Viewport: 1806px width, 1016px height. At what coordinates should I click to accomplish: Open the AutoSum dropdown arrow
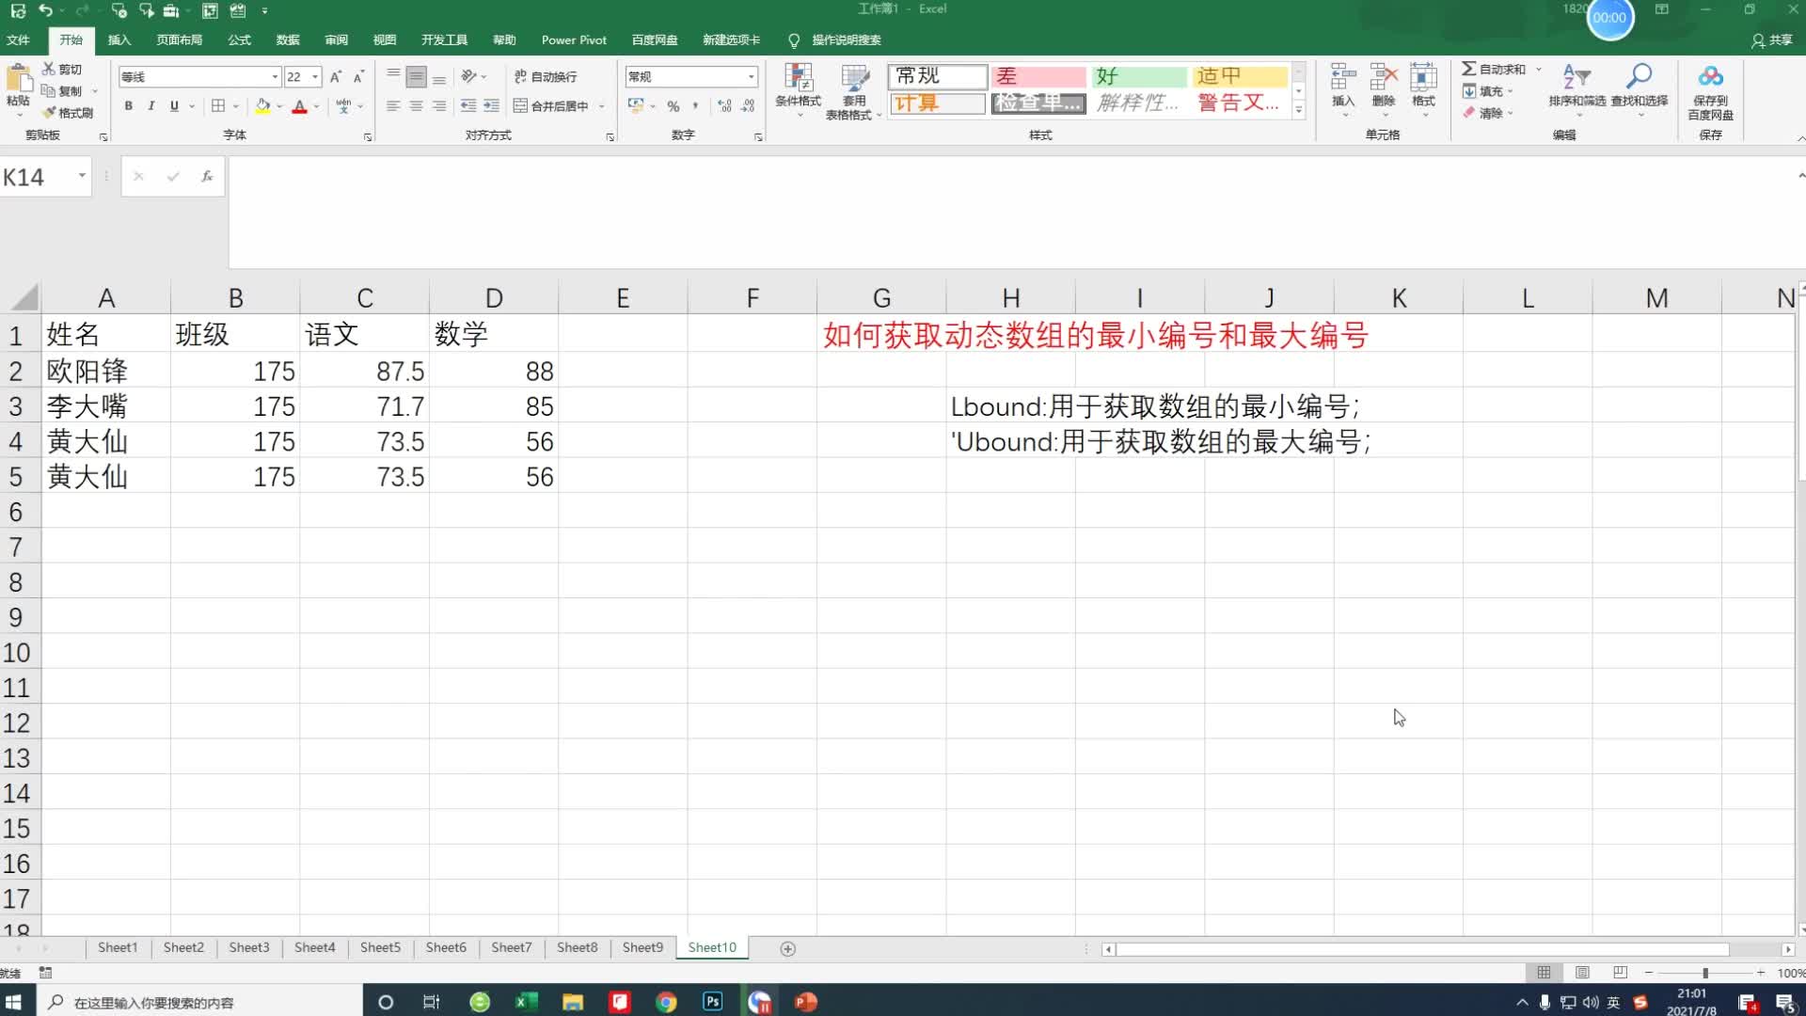pyautogui.click(x=1539, y=69)
